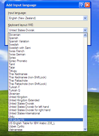Choose the Syriac layout entry
99x136 pixels.
(46, 58)
